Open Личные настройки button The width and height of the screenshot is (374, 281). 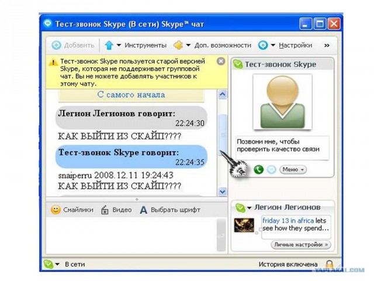point(301,245)
